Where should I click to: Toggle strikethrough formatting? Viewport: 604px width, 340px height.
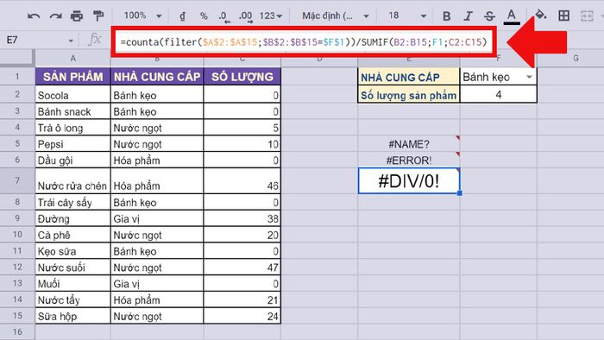click(x=489, y=16)
